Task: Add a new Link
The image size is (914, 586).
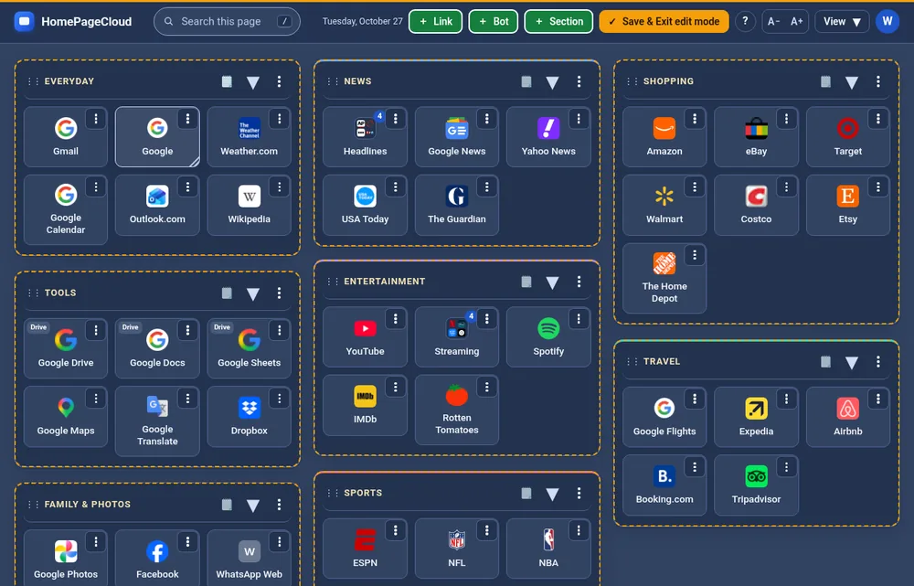Action: 435,22
